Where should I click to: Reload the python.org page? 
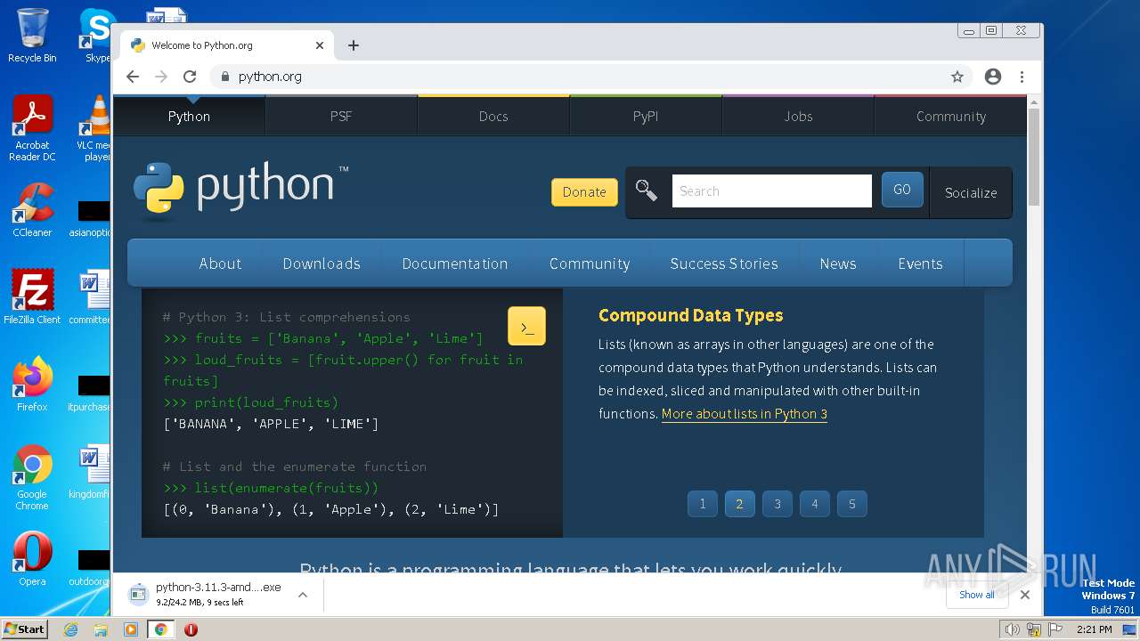click(x=190, y=77)
